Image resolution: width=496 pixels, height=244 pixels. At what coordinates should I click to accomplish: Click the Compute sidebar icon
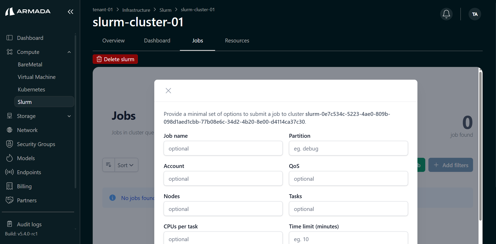click(10, 52)
